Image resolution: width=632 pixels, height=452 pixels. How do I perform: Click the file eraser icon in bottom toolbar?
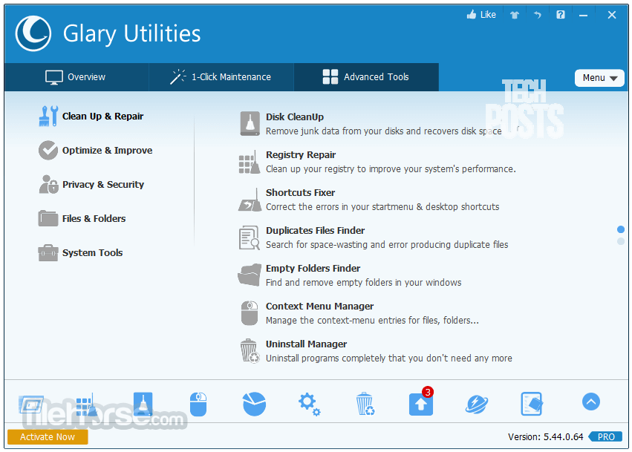532,404
